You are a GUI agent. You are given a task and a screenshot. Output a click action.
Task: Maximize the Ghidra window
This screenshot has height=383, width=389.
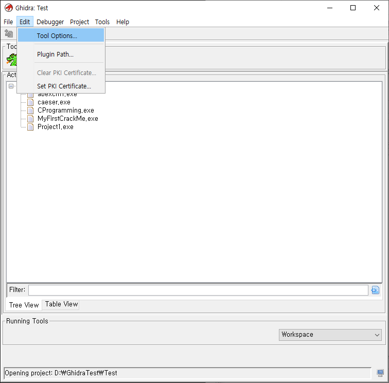point(353,8)
